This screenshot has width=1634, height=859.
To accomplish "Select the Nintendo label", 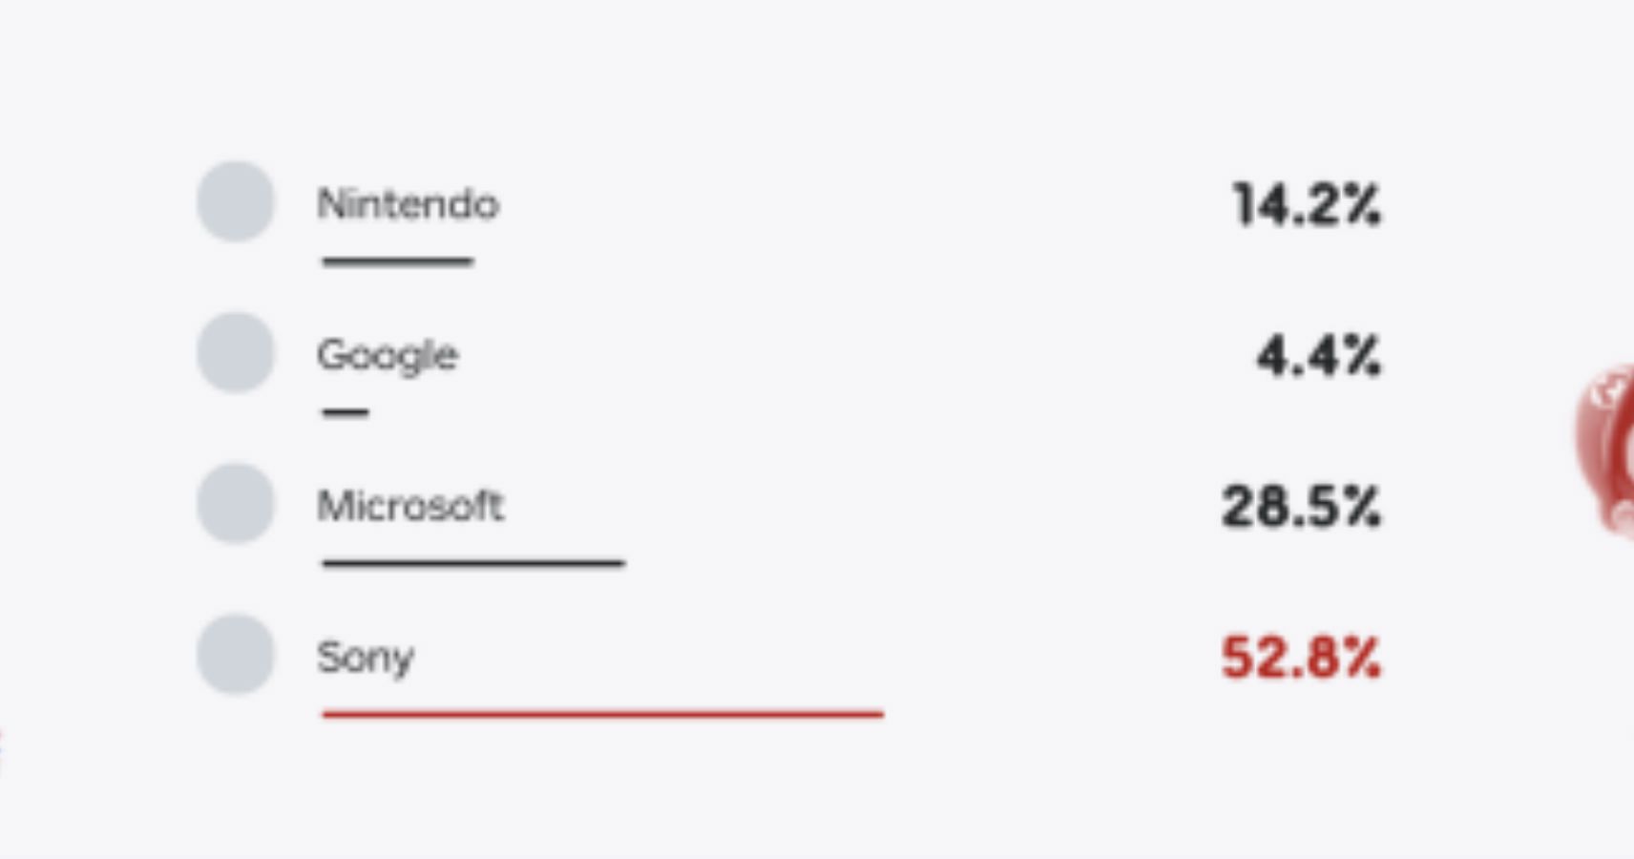I will (x=408, y=204).
